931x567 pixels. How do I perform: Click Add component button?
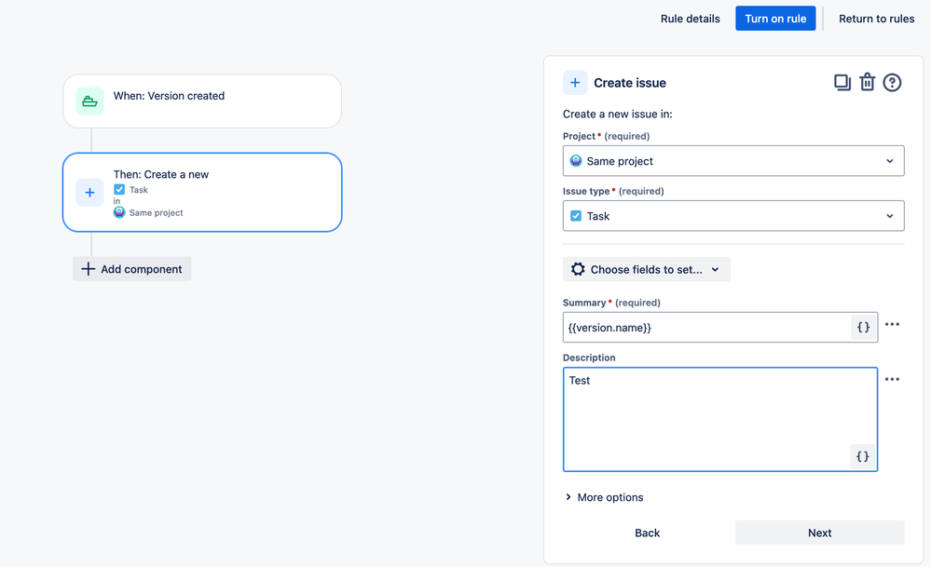click(x=131, y=269)
